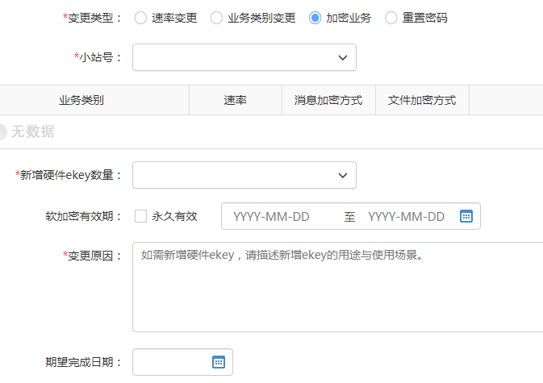The width and height of the screenshot is (543, 383).
Task: Open calendar icon for 期望完成日期
Action: point(219,362)
